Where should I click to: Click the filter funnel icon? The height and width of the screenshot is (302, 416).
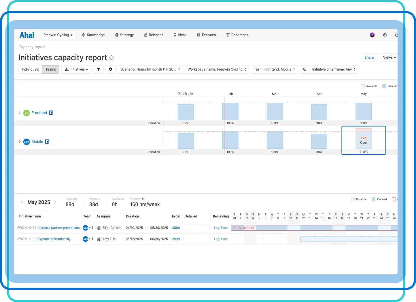tap(99, 69)
